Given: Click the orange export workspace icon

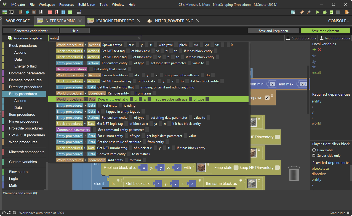Looking at the screenshot, I should click(x=347, y=12).
